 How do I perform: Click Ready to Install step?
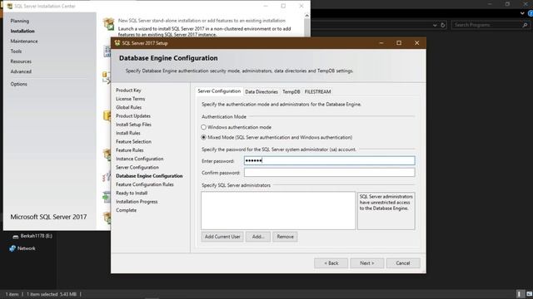132,193
